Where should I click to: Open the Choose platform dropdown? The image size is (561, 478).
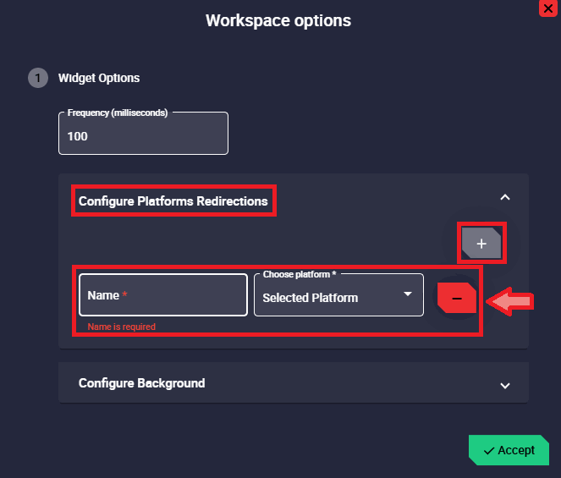pyautogui.click(x=338, y=297)
